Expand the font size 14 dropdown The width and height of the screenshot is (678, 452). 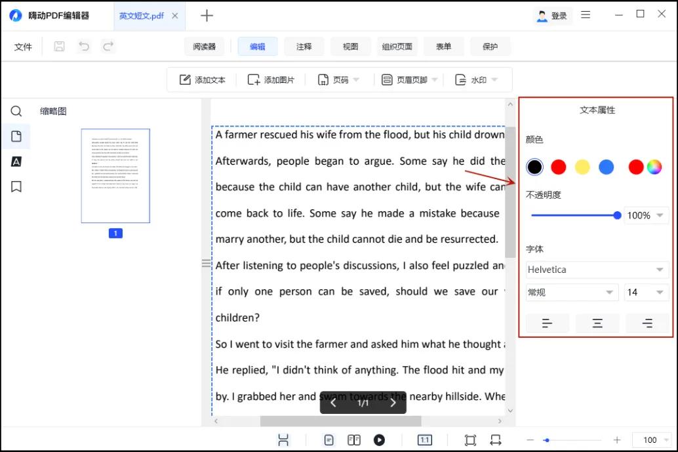coord(645,293)
